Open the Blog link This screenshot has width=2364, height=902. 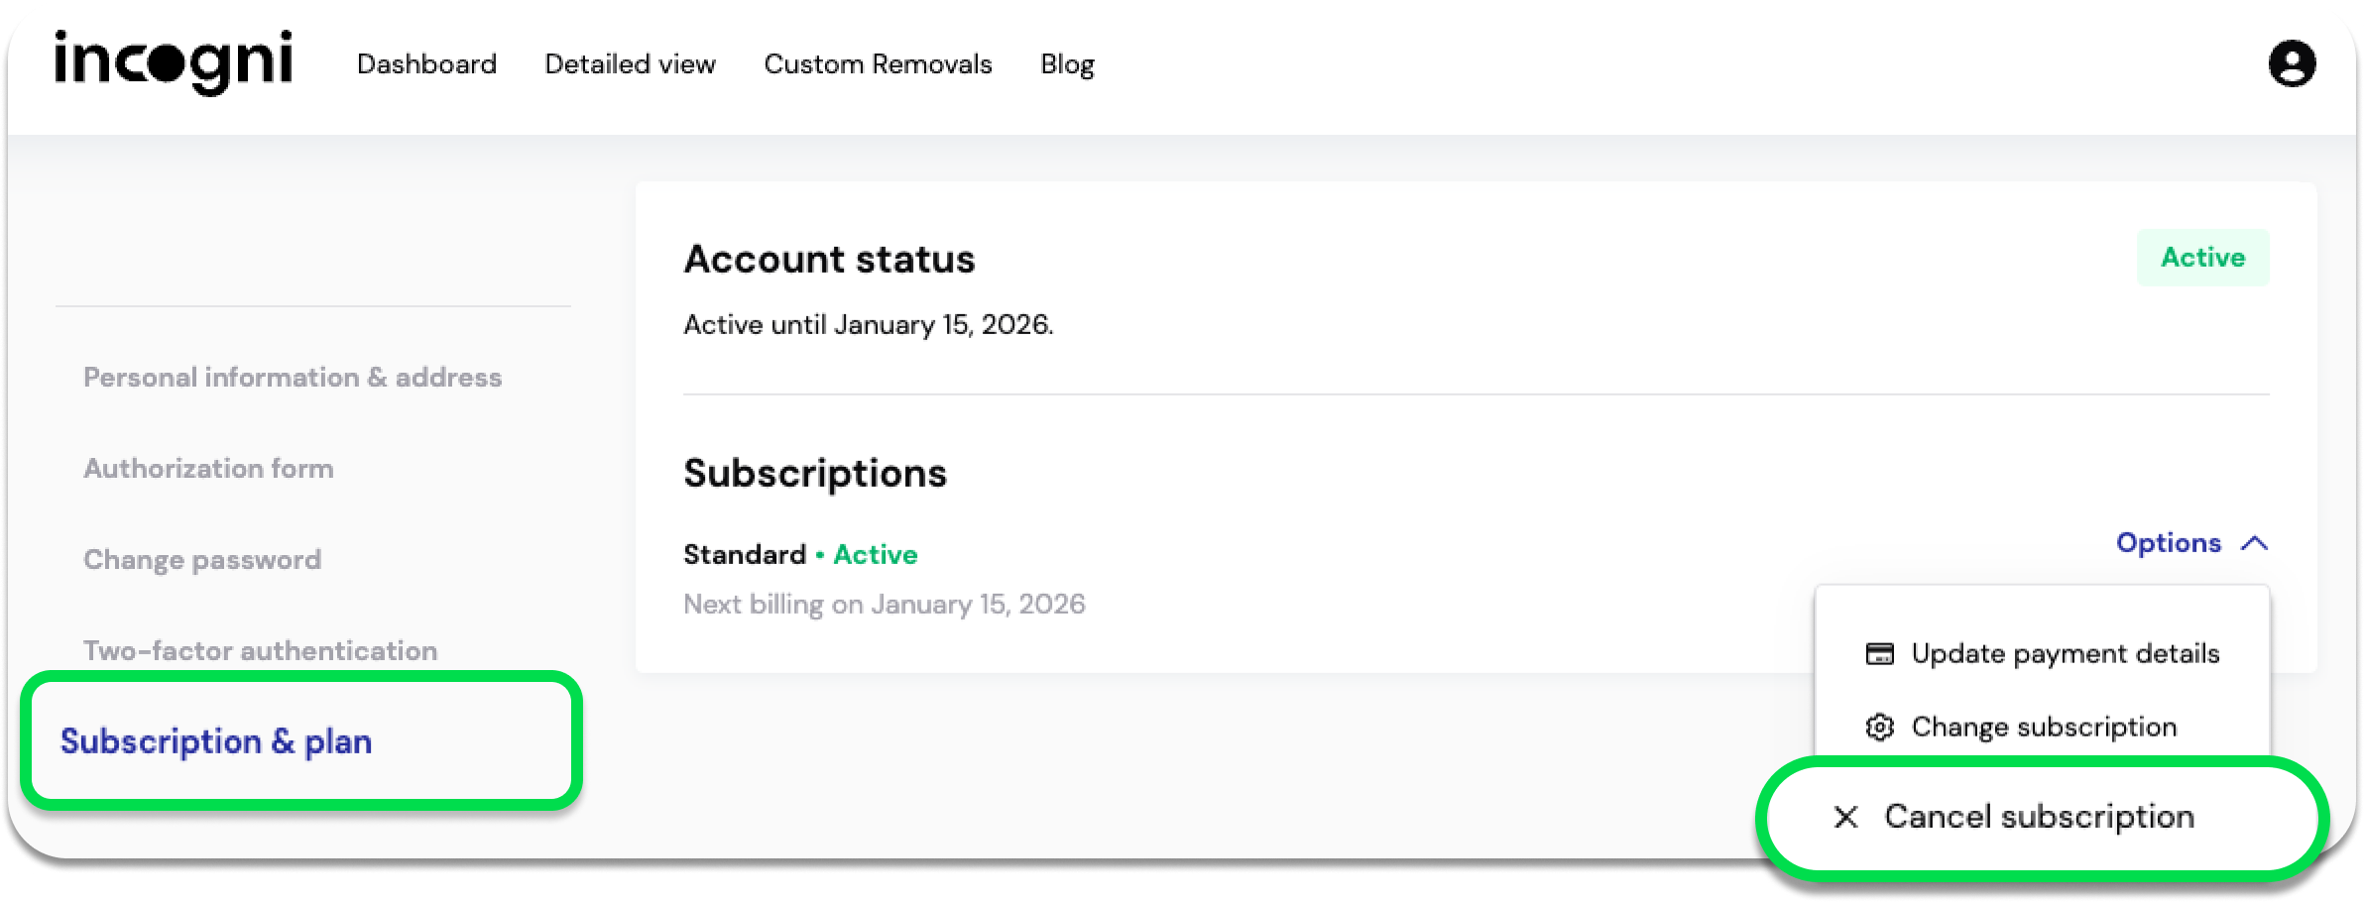point(1067,64)
